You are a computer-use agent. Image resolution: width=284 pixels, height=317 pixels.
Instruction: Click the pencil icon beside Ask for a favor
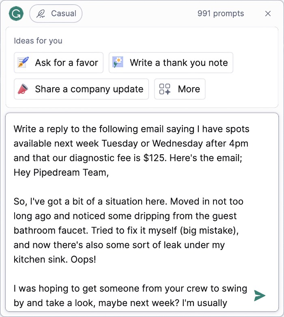click(x=23, y=63)
